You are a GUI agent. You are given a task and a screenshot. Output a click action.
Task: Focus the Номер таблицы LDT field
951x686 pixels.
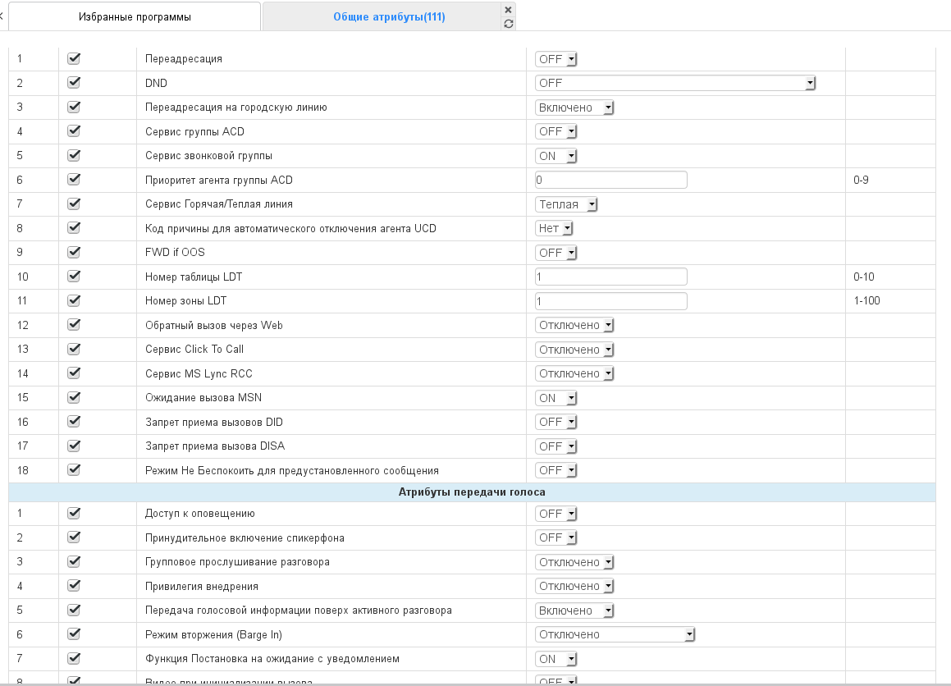610,277
